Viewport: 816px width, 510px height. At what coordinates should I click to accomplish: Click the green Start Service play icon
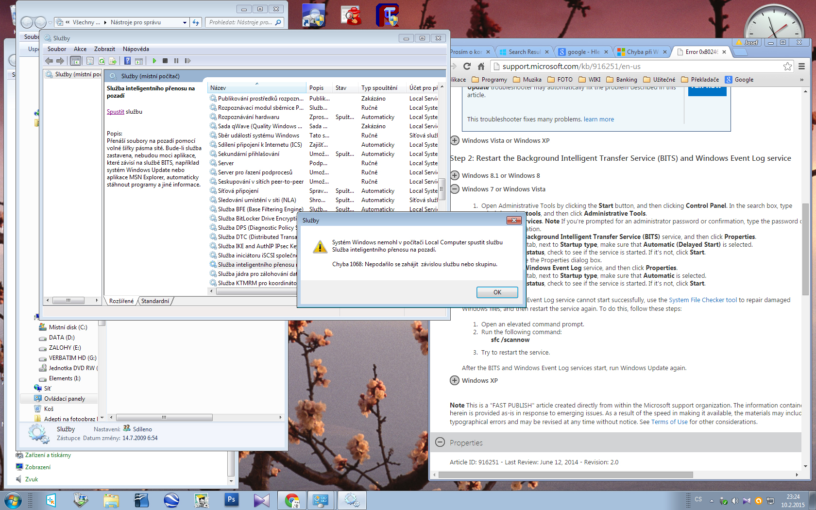point(154,61)
